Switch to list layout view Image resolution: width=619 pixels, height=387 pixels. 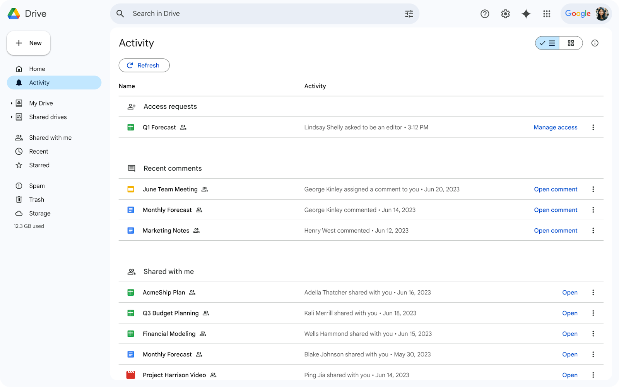547,43
